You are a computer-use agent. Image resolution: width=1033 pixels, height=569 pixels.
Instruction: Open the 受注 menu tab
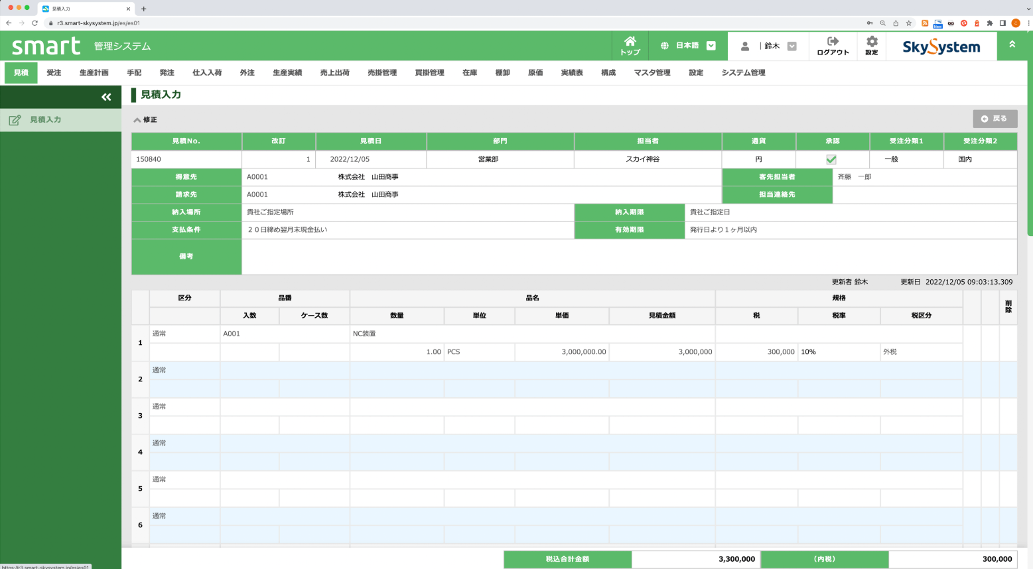tap(54, 73)
